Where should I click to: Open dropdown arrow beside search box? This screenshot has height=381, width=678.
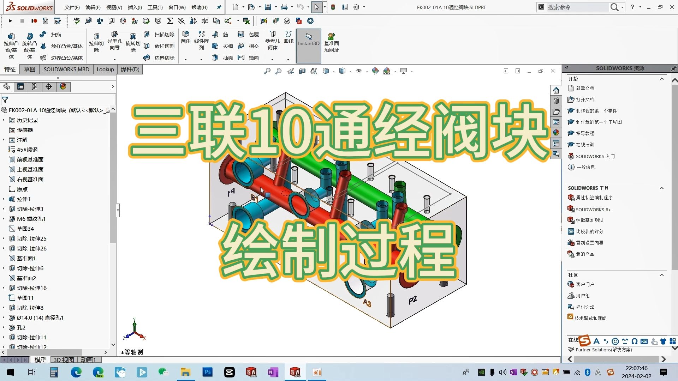[623, 7]
